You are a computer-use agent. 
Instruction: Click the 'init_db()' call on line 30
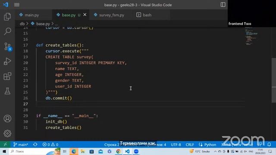click(x=56, y=121)
